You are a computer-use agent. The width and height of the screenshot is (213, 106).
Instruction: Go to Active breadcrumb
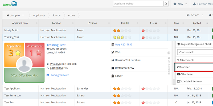pos(71,15)
